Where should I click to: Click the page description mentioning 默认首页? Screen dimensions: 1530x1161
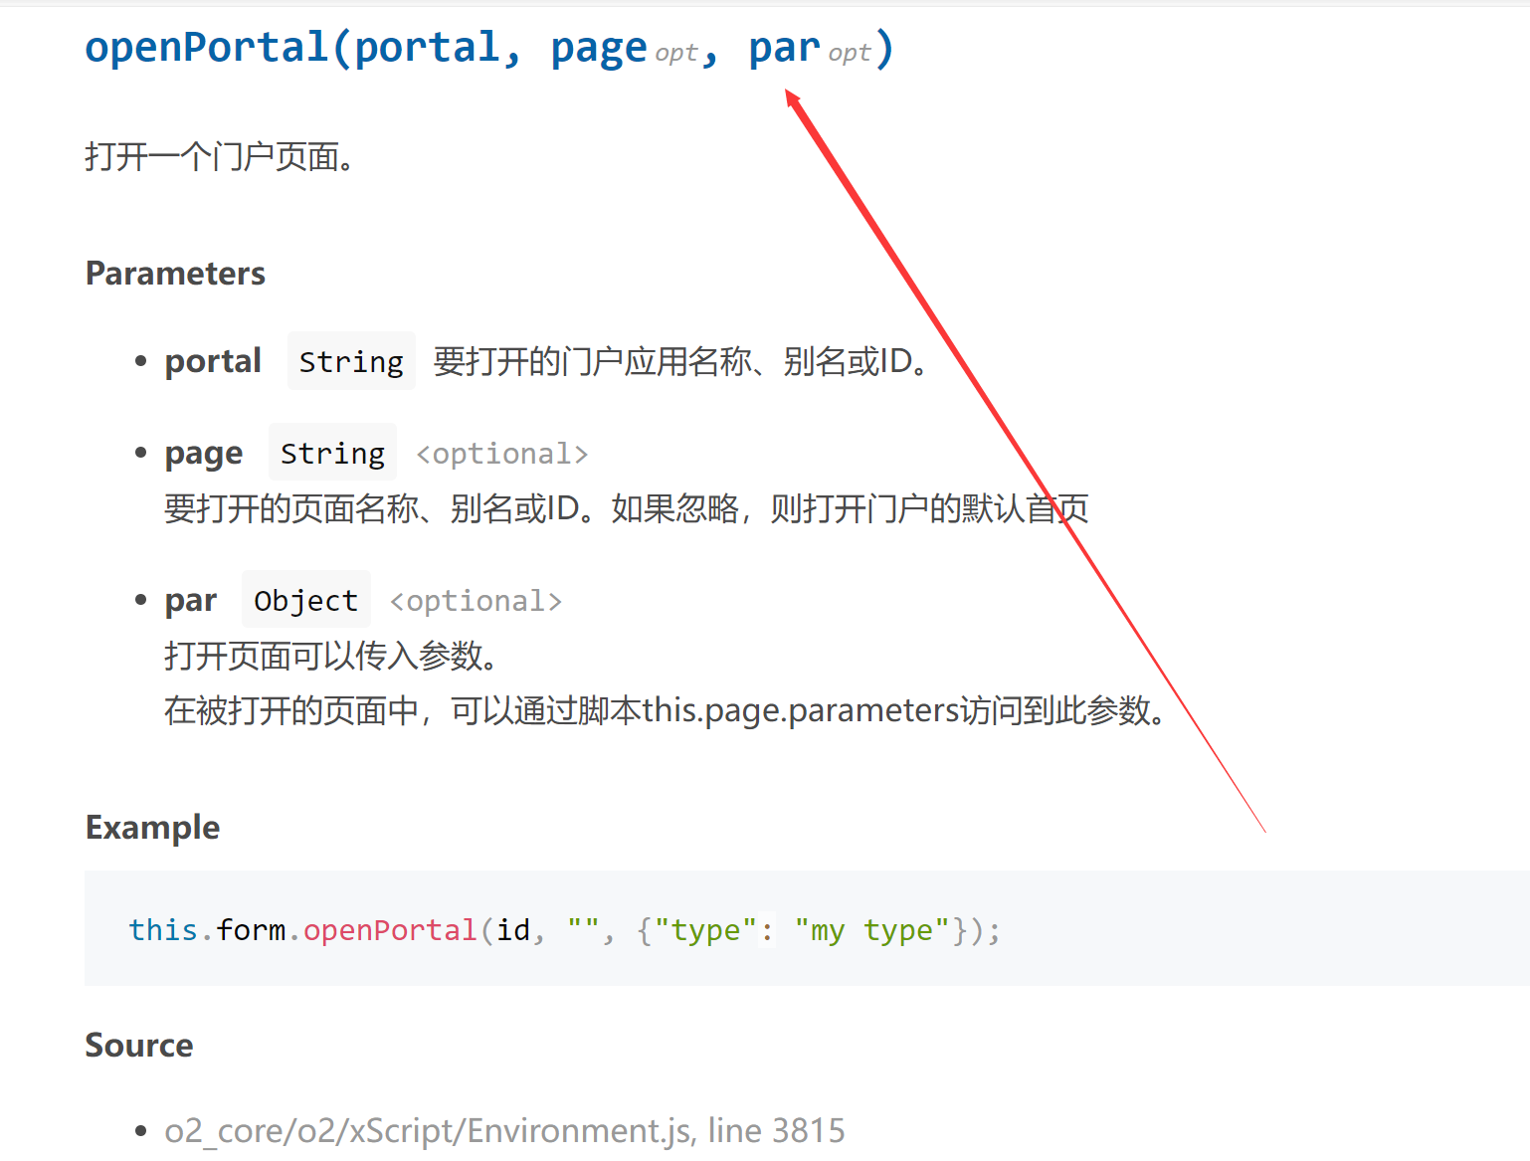(627, 508)
